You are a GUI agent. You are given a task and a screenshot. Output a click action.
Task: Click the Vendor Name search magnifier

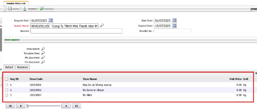coord(102,25)
